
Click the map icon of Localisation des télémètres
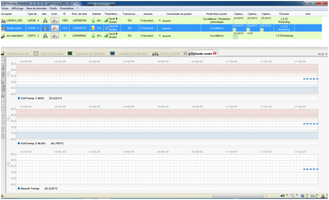click(x=112, y=53)
